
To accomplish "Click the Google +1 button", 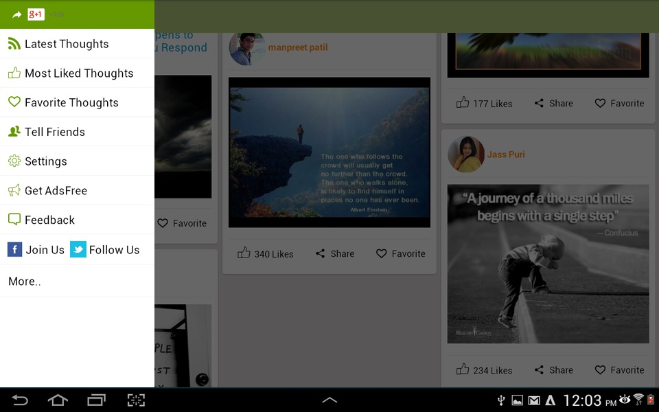I will coord(36,14).
